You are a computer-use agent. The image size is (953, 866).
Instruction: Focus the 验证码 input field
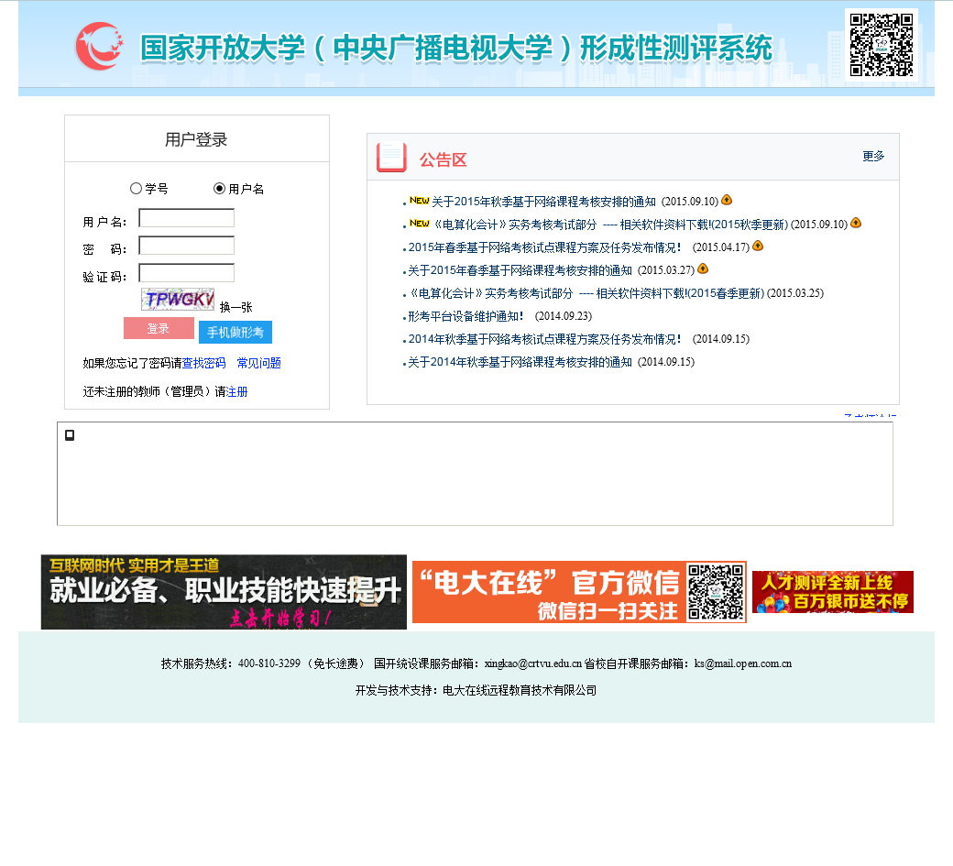pos(187,273)
